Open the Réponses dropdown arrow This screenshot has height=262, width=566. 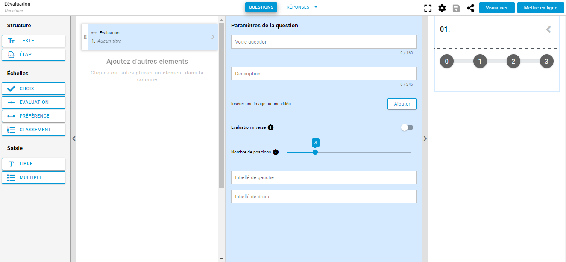click(x=316, y=7)
